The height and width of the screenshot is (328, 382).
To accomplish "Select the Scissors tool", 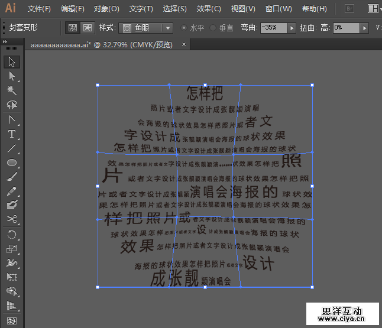I will pos(11,220).
